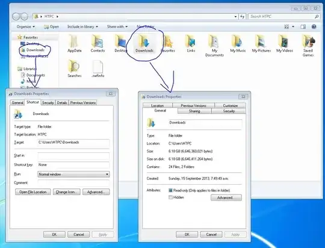Switch to the Location tab
This screenshot has height=248, width=325.
pos(157,105)
